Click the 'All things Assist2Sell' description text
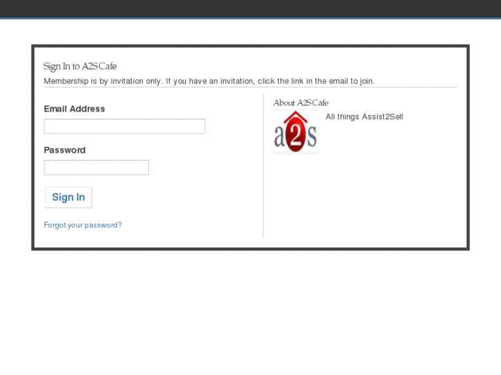The height and width of the screenshot is (375, 501). pos(365,117)
